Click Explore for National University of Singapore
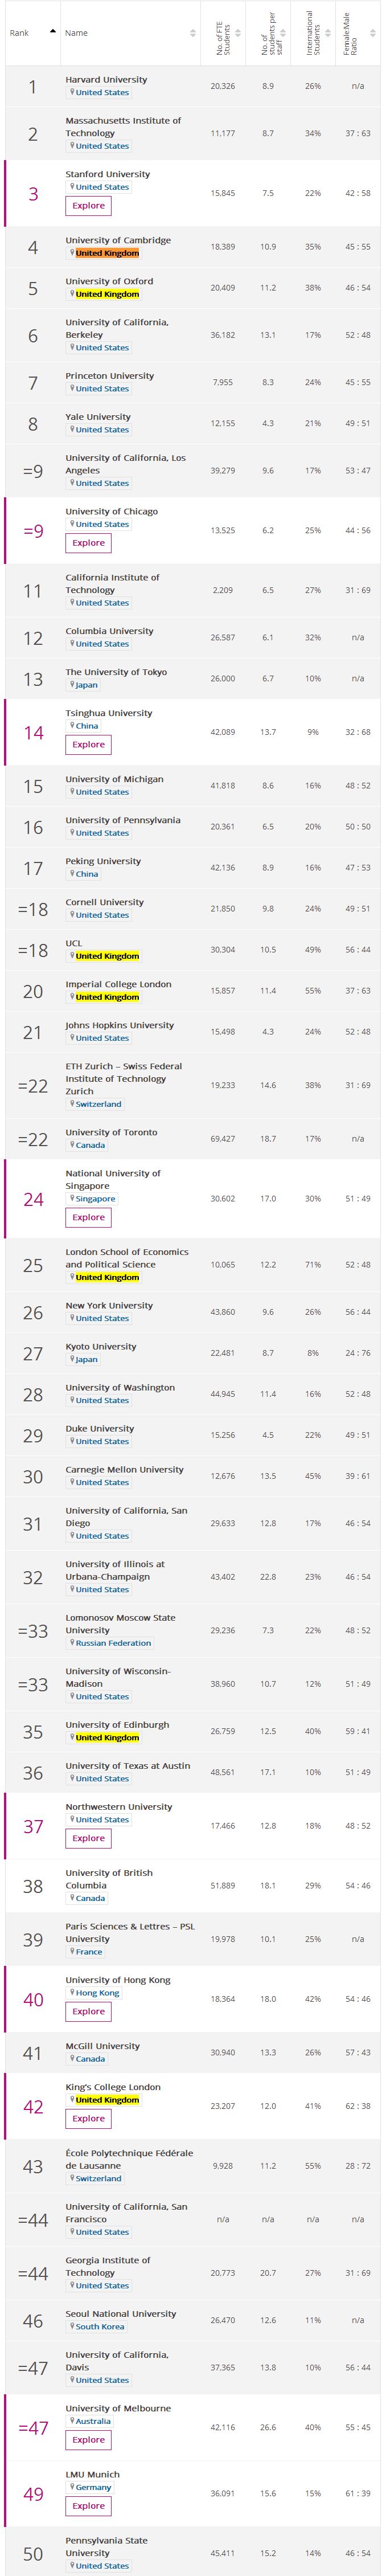The image size is (386, 2576). 88,1218
